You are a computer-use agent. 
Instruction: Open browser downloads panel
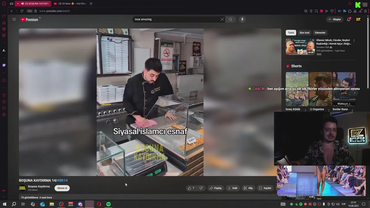pyautogui.click(x=360, y=11)
